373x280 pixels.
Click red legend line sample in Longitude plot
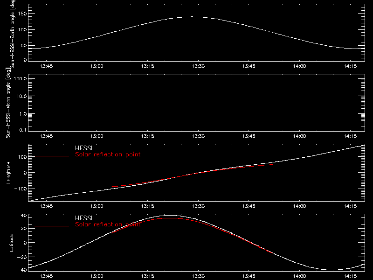click(52, 156)
